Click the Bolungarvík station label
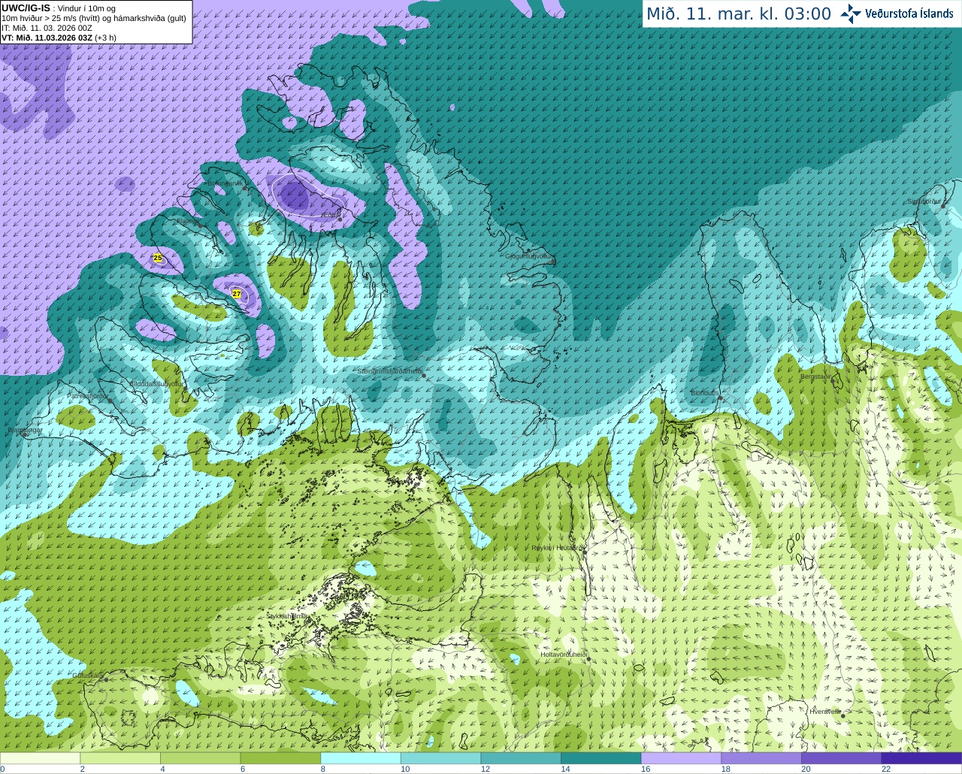This screenshot has height=774, width=962. click(x=225, y=183)
